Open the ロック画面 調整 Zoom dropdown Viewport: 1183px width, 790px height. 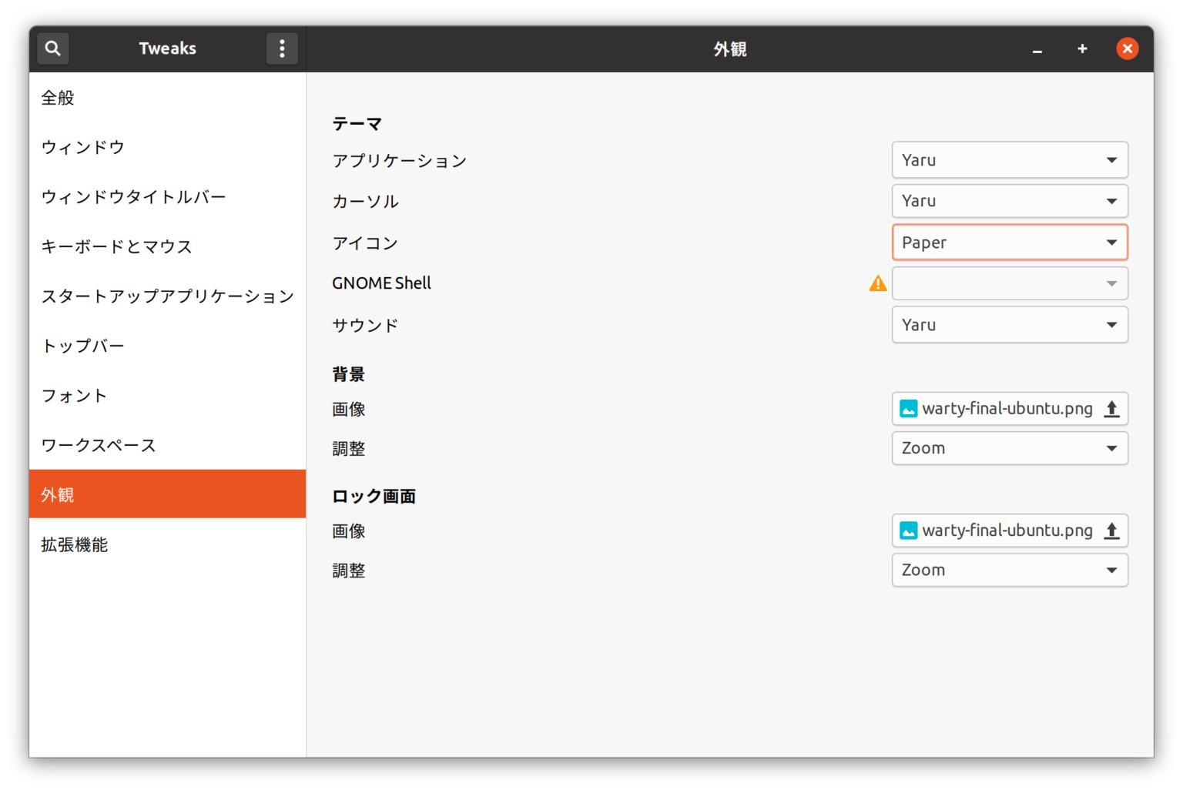1009,571
